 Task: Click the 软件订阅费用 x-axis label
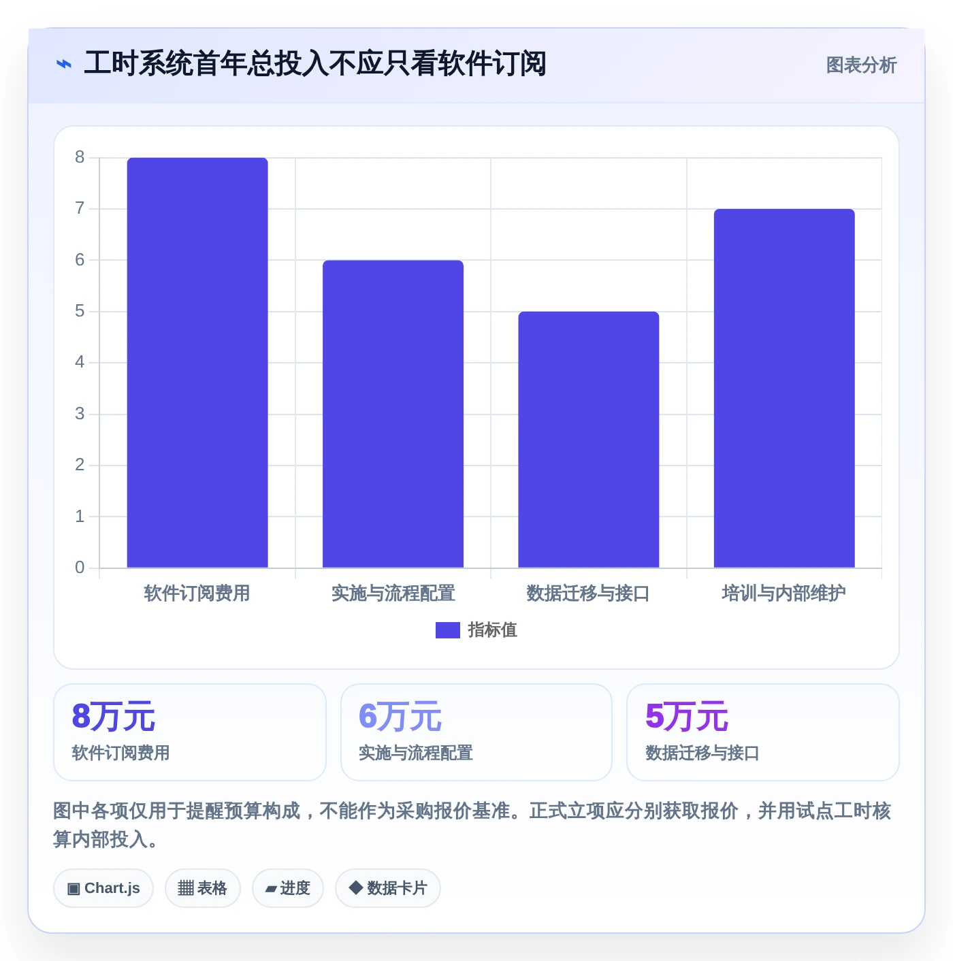coord(197,593)
